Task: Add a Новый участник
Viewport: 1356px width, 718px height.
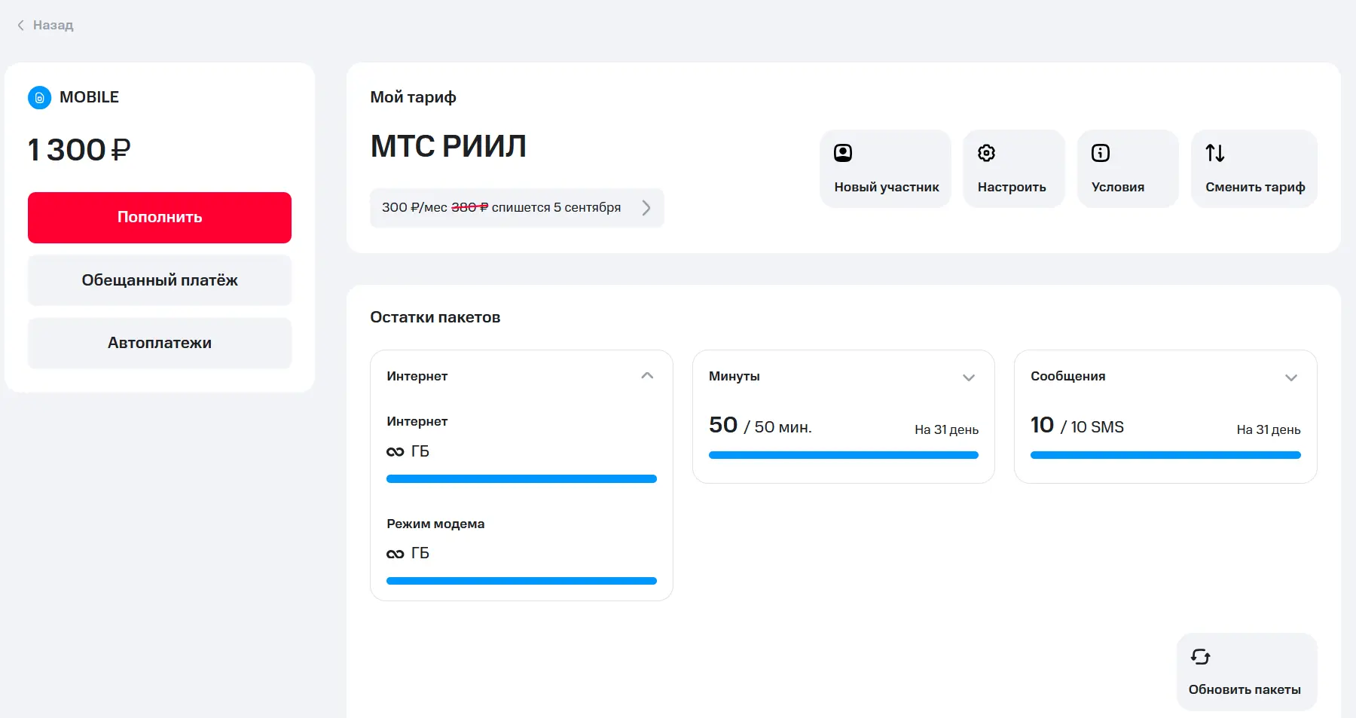Action: 886,169
